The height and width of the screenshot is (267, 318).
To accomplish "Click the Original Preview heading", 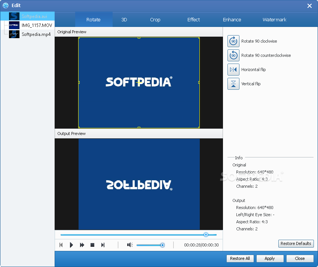I will pyautogui.click(x=72, y=32).
